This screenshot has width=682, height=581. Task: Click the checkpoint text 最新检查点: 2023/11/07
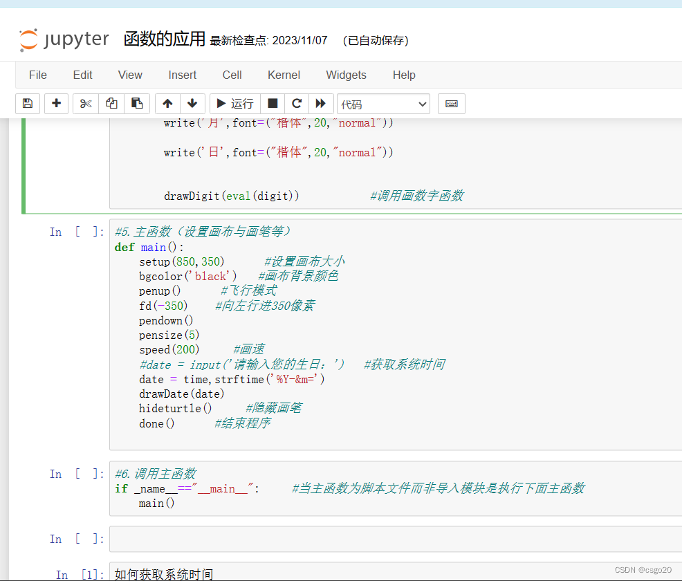[268, 40]
